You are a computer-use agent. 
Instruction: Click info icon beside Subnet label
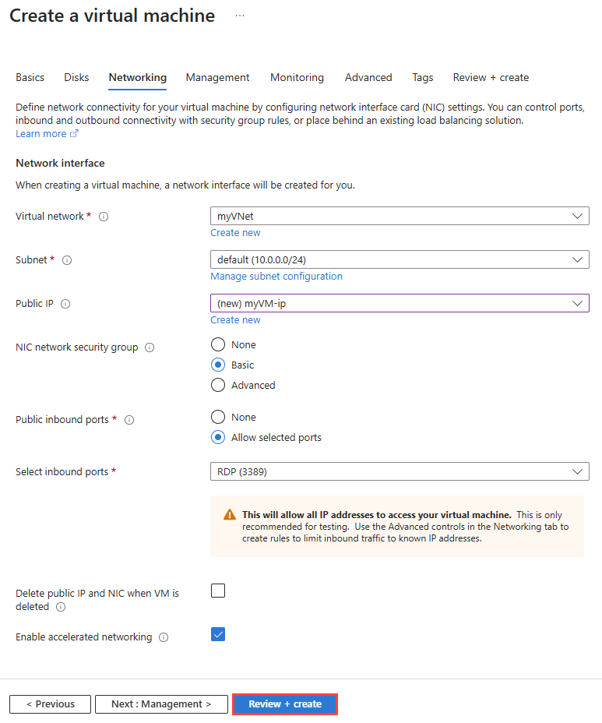67,260
